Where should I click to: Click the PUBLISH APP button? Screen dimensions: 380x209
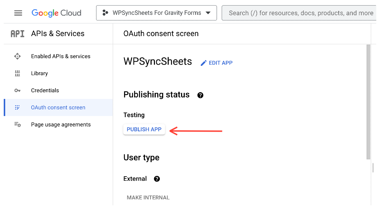(144, 129)
